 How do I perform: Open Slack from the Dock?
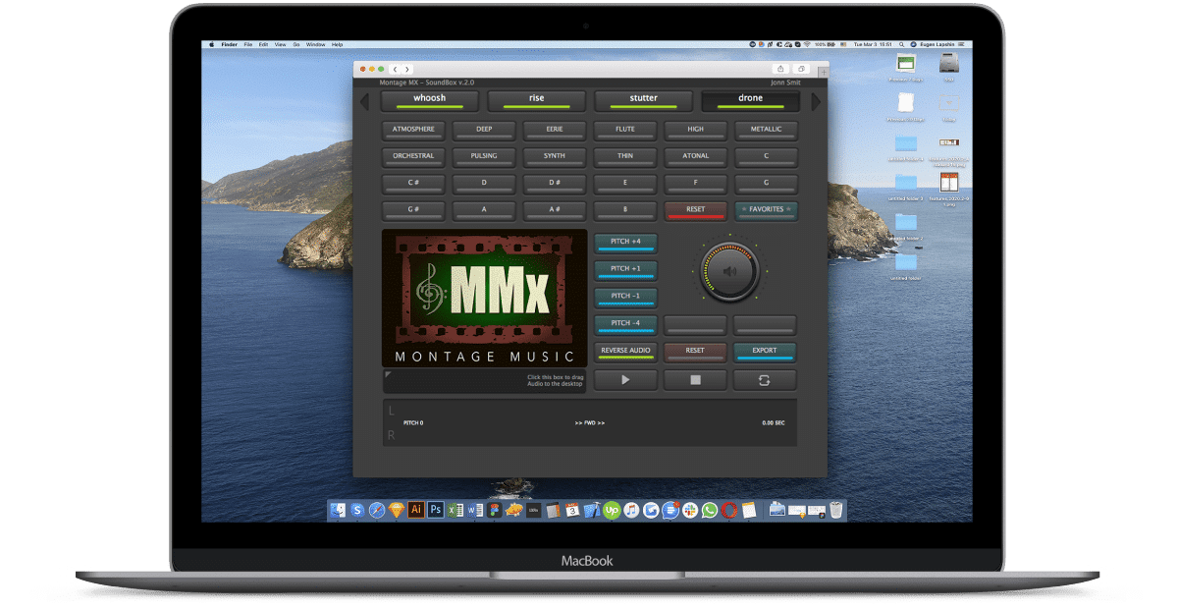pos(689,510)
